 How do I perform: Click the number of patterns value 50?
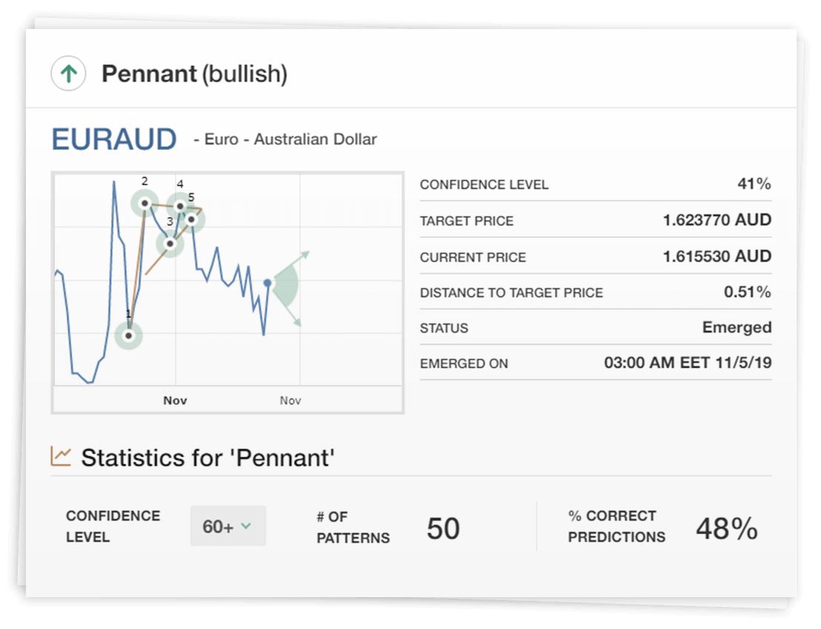[443, 528]
